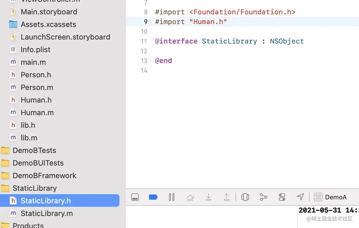Open the Environment Overrides control

282,197
